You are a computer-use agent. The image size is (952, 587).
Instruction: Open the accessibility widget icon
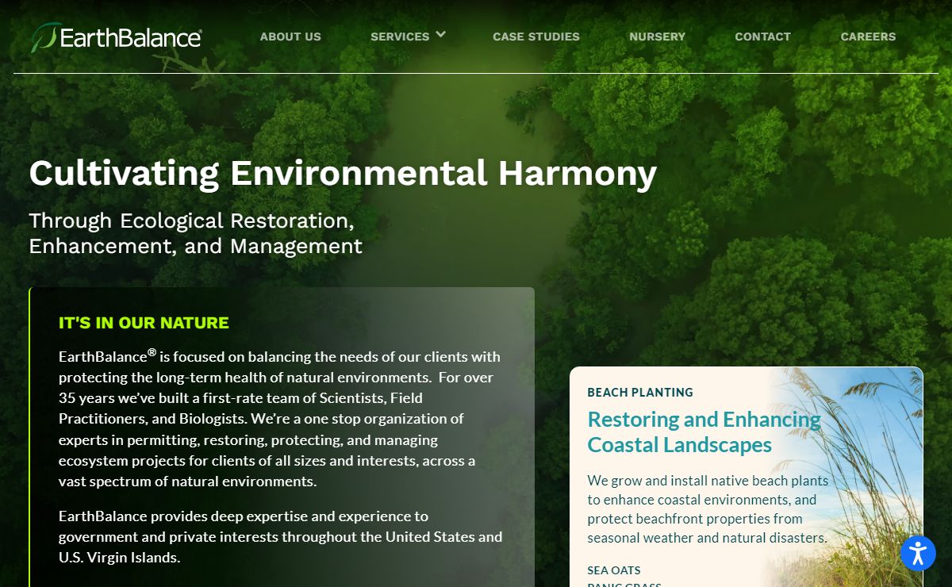[918, 554]
